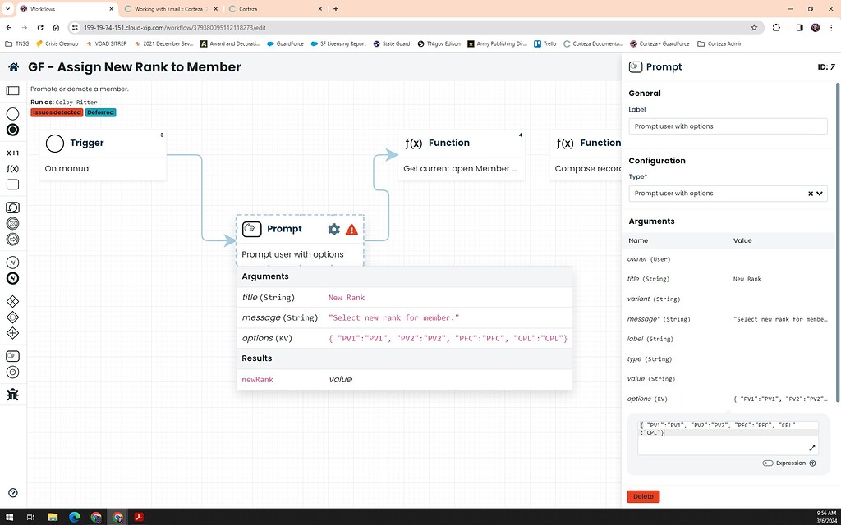The width and height of the screenshot is (841, 525).
Task: Select the message (String) argument row in the side panel
Action: click(728, 319)
